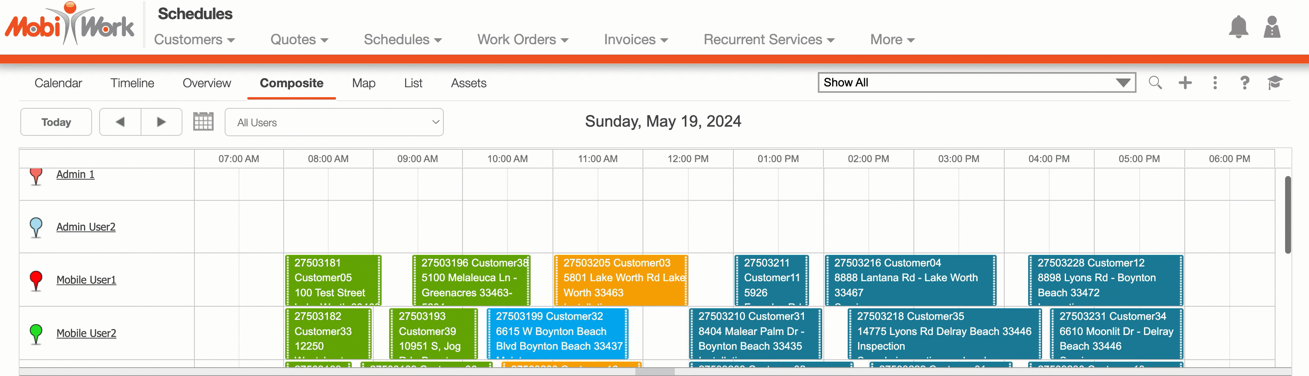The height and width of the screenshot is (376, 1309).
Task: Open the graduation cap tutorial icon
Action: (x=1275, y=82)
